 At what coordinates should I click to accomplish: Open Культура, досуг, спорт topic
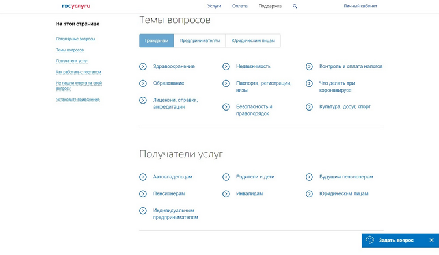345,106
